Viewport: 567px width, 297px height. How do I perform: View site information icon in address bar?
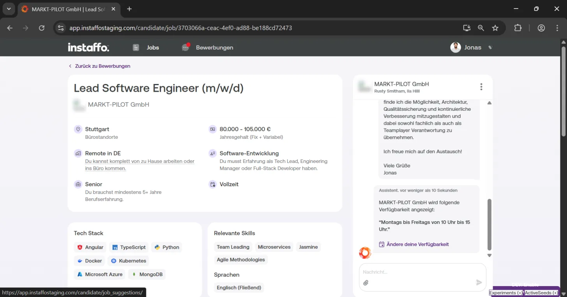(61, 28)
